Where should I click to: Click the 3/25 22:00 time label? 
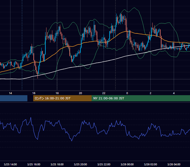tap(104, 164)
